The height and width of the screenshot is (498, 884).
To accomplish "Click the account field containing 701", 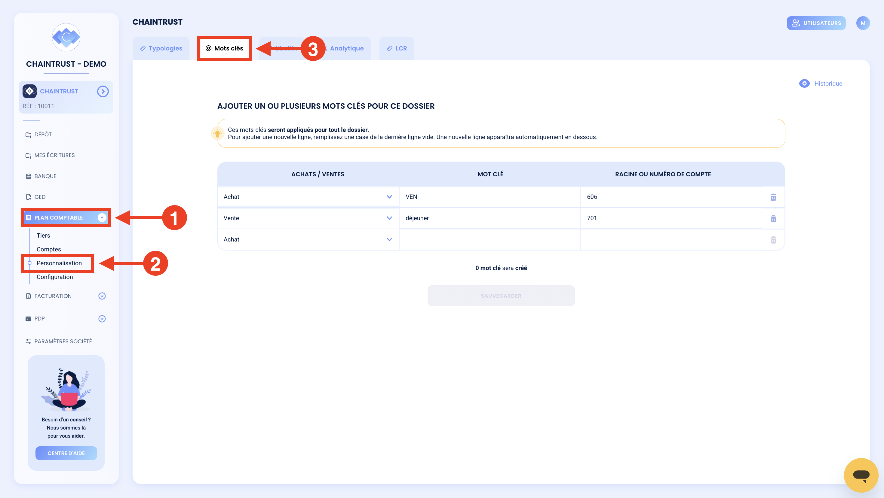I will point(671,218).
